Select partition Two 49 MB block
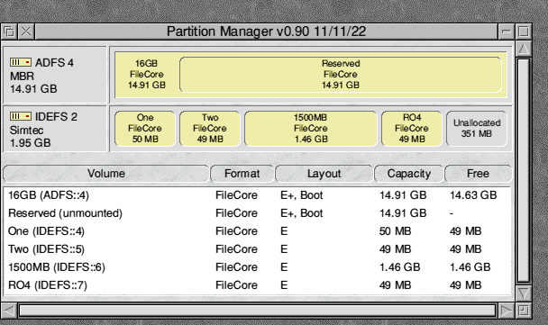 pos(210,129)
